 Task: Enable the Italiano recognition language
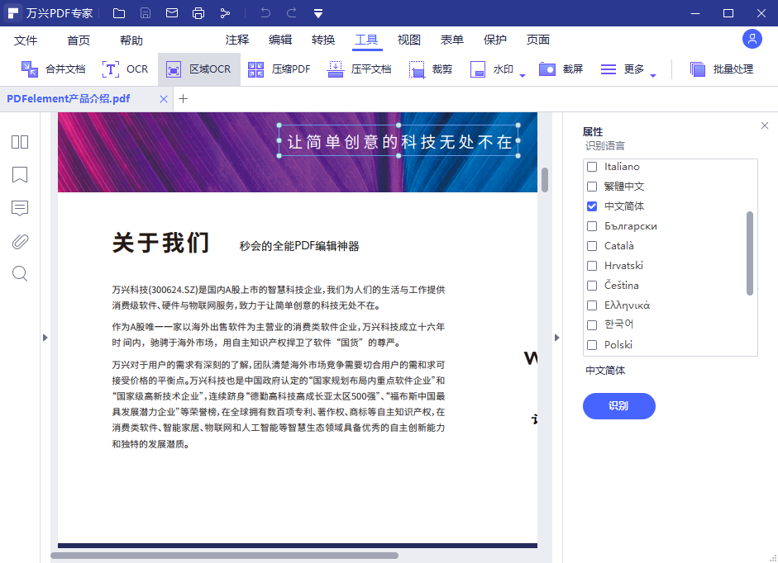pos(592,167)
